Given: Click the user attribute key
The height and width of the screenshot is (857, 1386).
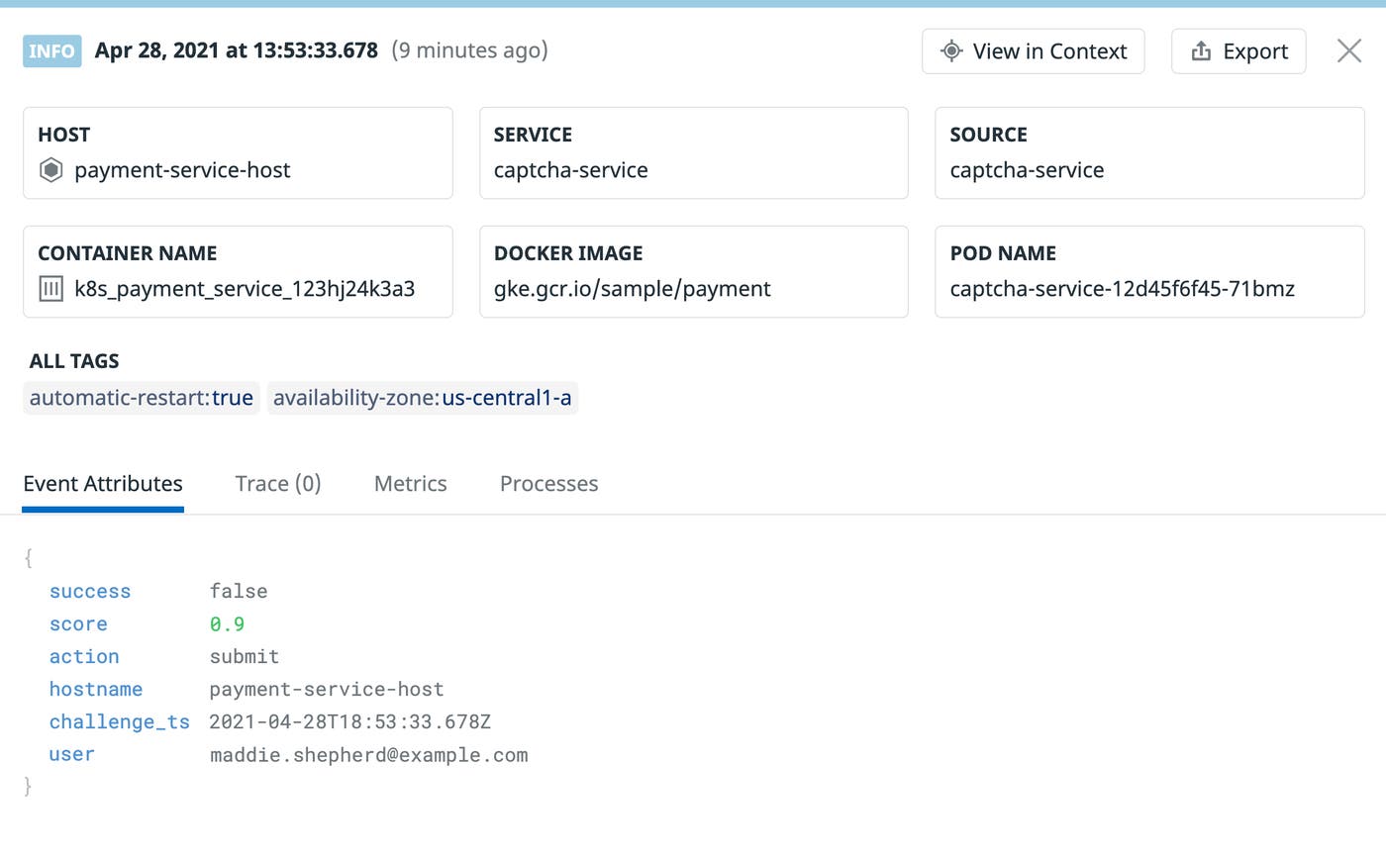Looking at the screenshot, I should (x=72, y=754).
